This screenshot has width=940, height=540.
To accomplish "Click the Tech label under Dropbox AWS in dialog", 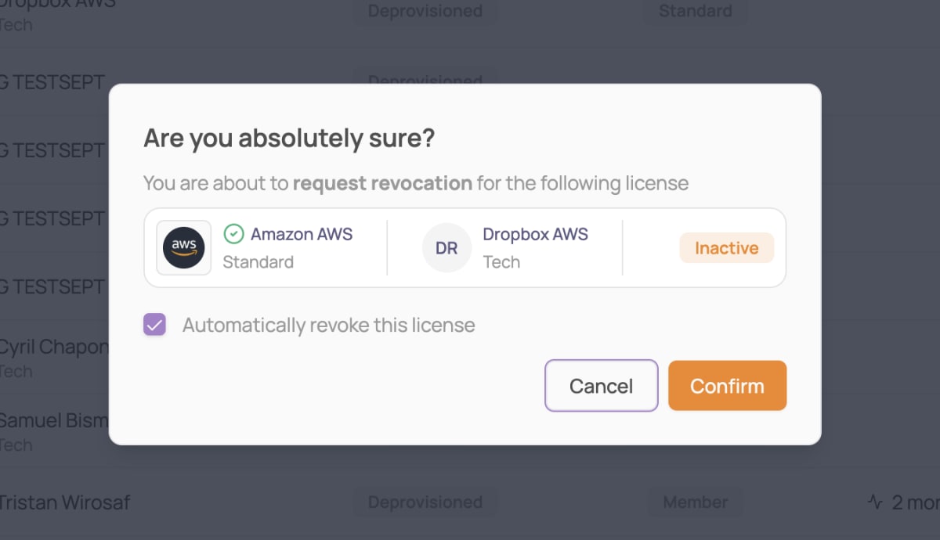I will pyautogui.click(x=501, y=262).
